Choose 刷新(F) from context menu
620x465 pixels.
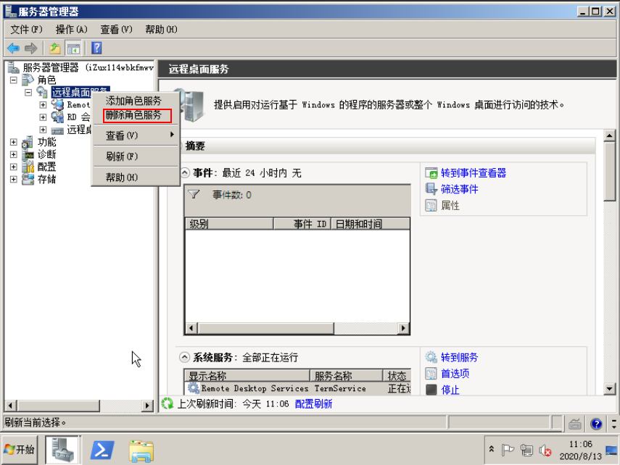point(136,156)
